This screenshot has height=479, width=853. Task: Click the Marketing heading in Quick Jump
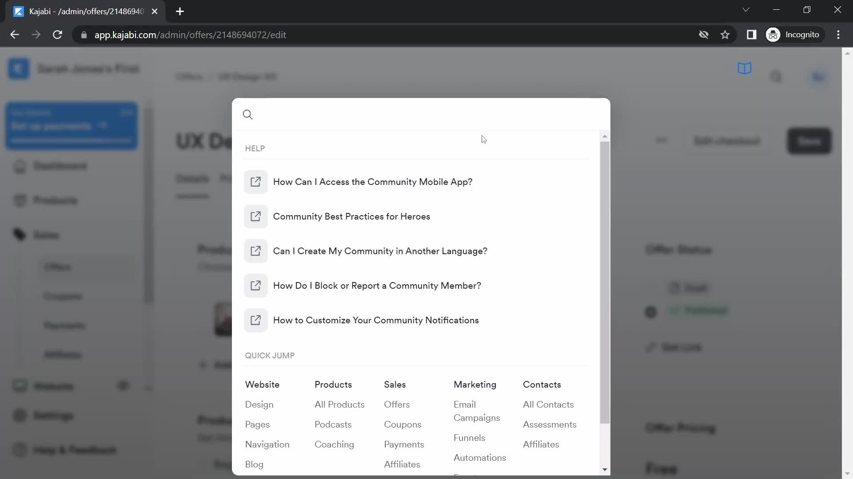click(475, 385)
